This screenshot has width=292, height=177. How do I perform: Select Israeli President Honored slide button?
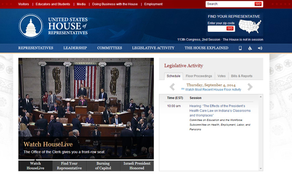point(137,165)
